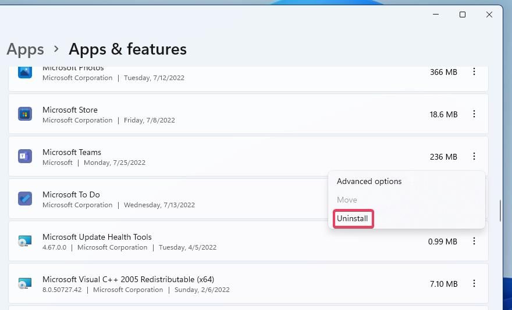This screenshot has width=512, height=310.
Task: Click the 236 MB size value
Action: [x=443, y=157]
